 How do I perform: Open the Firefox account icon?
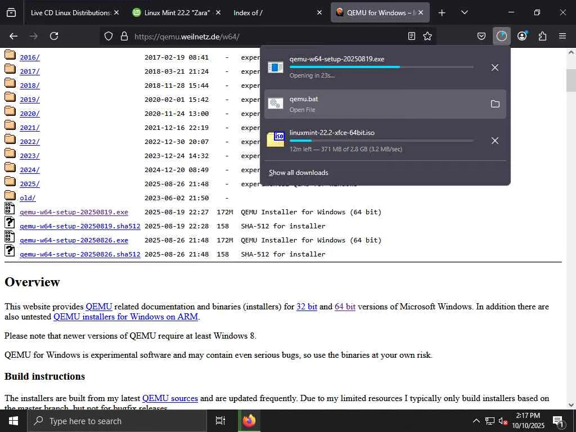pos(522,36)
